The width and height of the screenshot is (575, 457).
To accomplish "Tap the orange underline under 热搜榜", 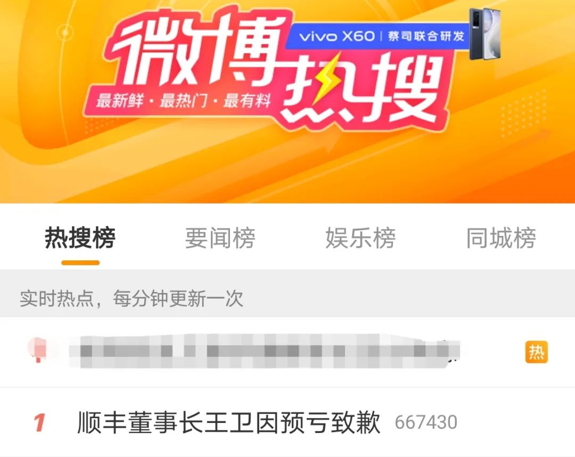I will coord(80,263).
